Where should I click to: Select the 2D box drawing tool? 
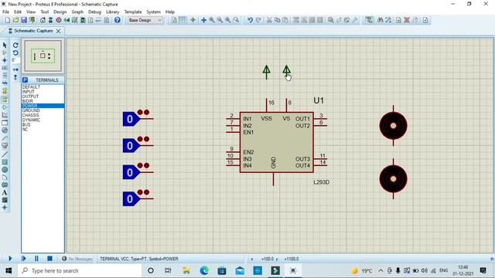tap(5, 162)
